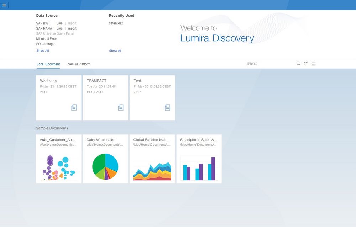Image resolution: width=356 pixels, height=227 pixels.
Task: Show all recently used files
Action: pos(115,51)
